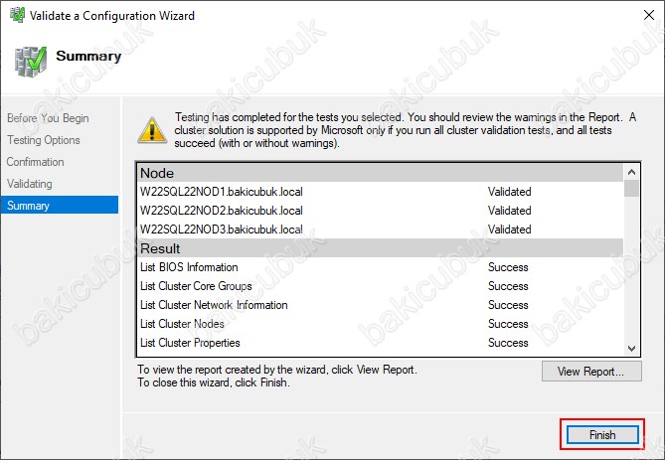Close the Validate a Configuration Wizard window
665x460 pixels.
click(x=649, y=15)
